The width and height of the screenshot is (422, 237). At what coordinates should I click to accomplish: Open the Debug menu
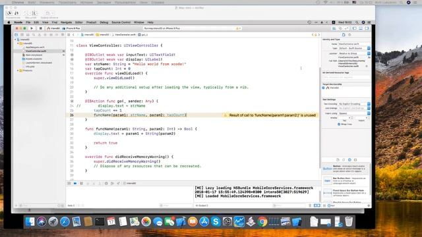pos(104,22)
